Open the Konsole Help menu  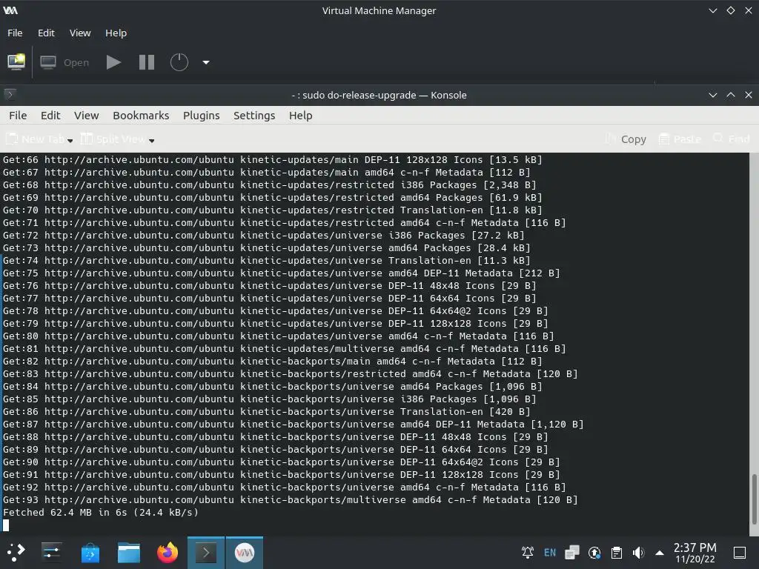click(x=301, y=115)
